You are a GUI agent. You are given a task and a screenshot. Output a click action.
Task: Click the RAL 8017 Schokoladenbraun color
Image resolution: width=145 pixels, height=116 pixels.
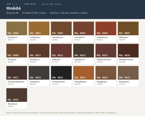click(x=17, y=76)
